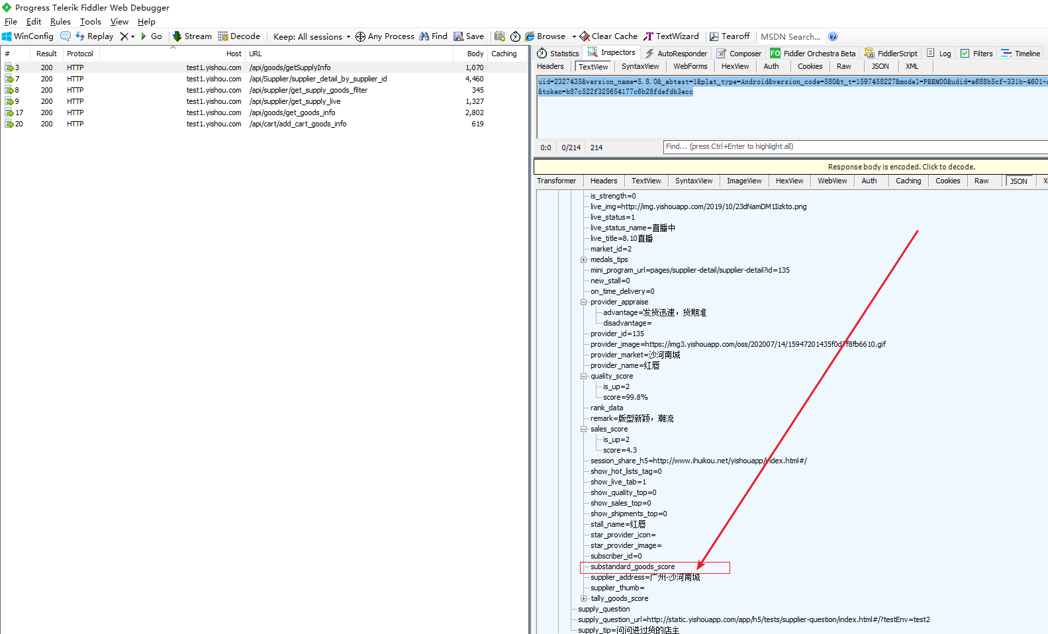This screenshot has height=634, width=1048.
Task: Click the Tearoff toolbar button
Action: click(x=730, y=36)
